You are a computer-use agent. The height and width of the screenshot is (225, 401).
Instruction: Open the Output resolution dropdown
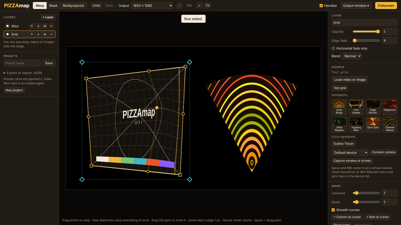point(152,5)
